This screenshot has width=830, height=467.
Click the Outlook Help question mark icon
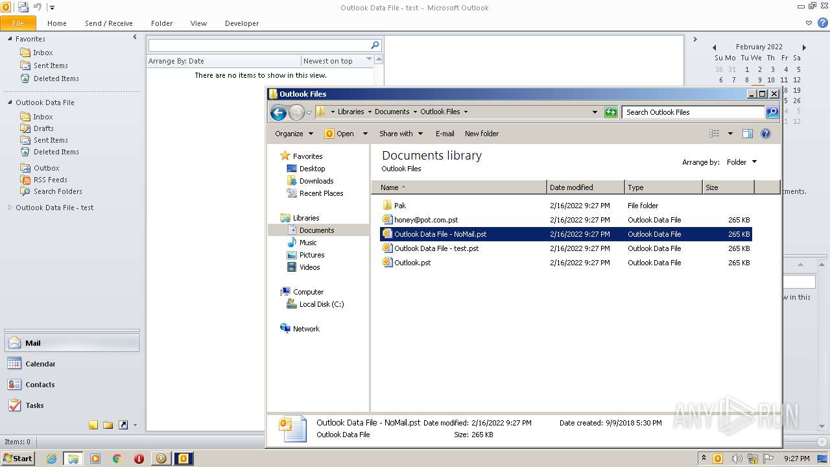(822, 23)
